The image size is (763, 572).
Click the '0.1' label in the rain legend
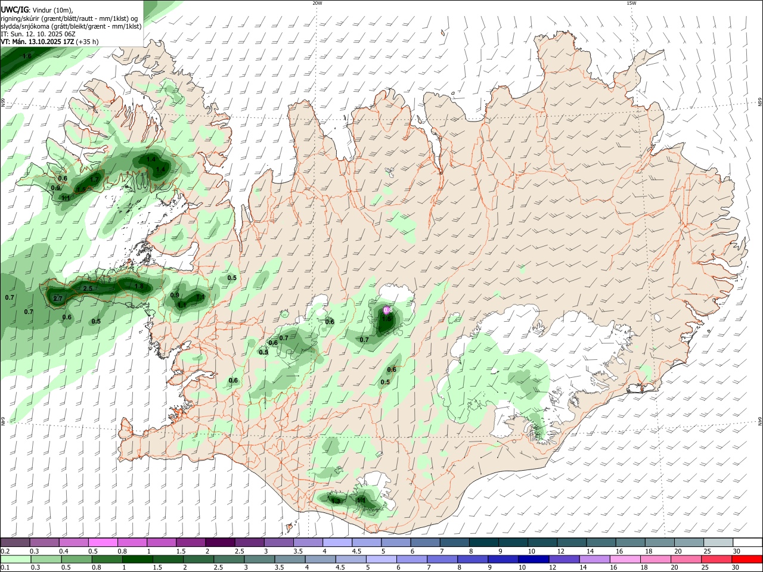pos(4,568)
